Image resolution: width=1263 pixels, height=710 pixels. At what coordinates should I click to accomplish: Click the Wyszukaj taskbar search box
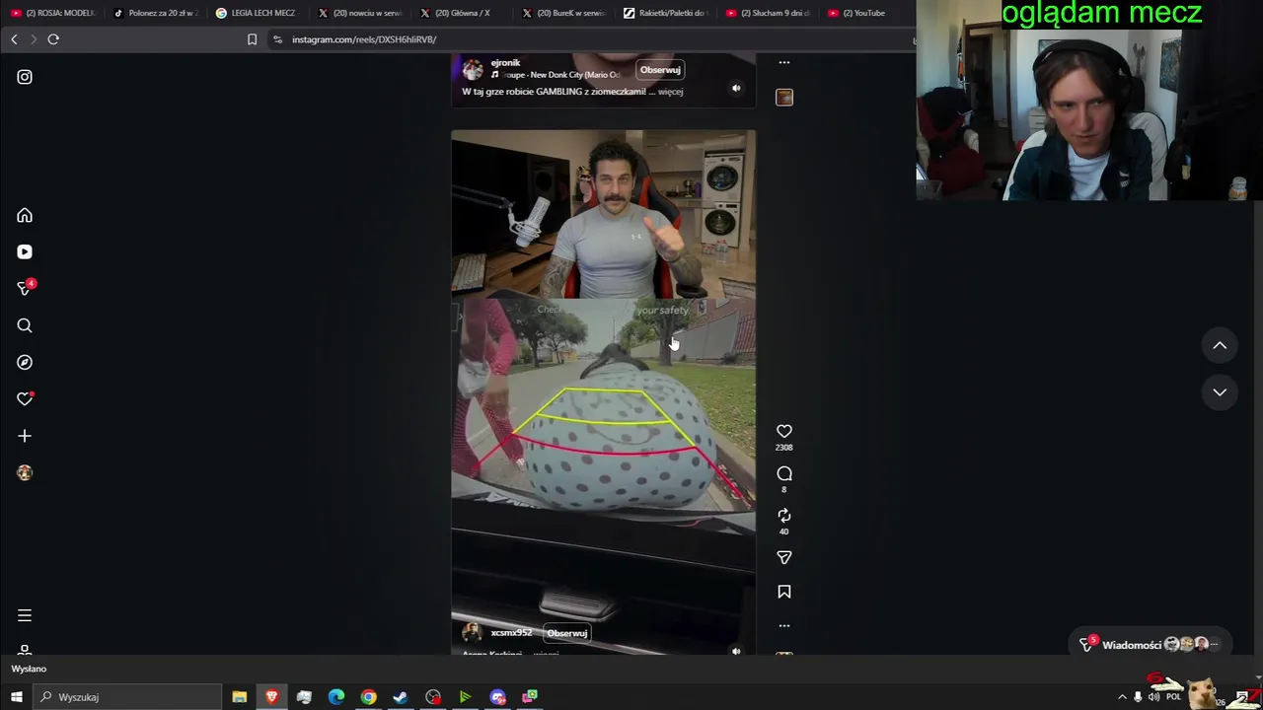tap(127, 697)
